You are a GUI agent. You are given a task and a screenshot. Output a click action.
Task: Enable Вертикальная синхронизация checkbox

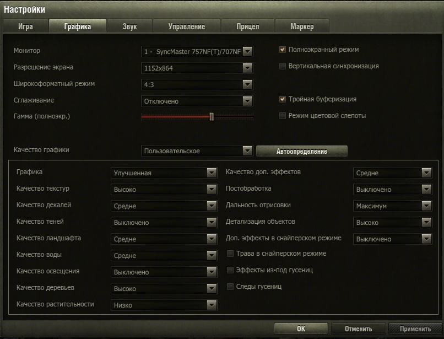click(283, 66)
